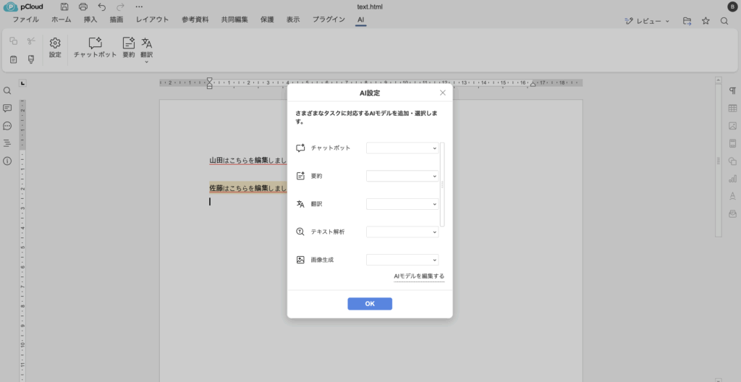
Task: Launch the チャットボット tool
Action: click(95, 48)
